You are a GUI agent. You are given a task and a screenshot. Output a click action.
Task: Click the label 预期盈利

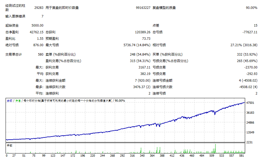coord(52,38)
